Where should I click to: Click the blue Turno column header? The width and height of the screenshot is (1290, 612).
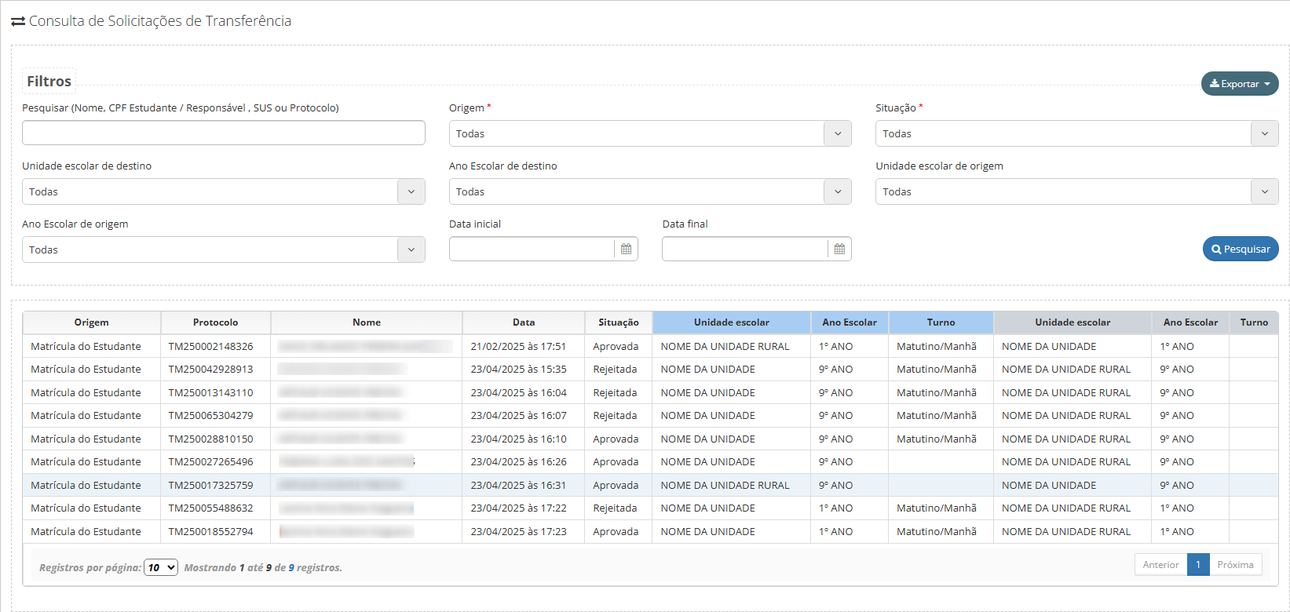coord(941,322)
